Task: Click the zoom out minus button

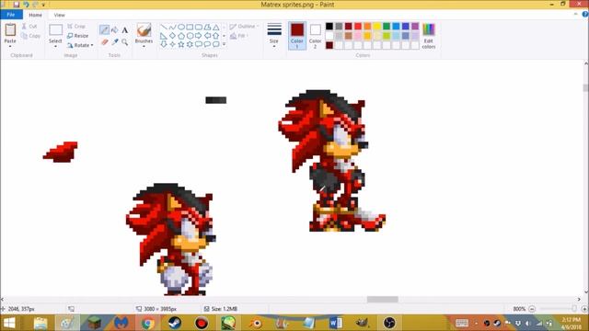Action: [x=532, y=309]
